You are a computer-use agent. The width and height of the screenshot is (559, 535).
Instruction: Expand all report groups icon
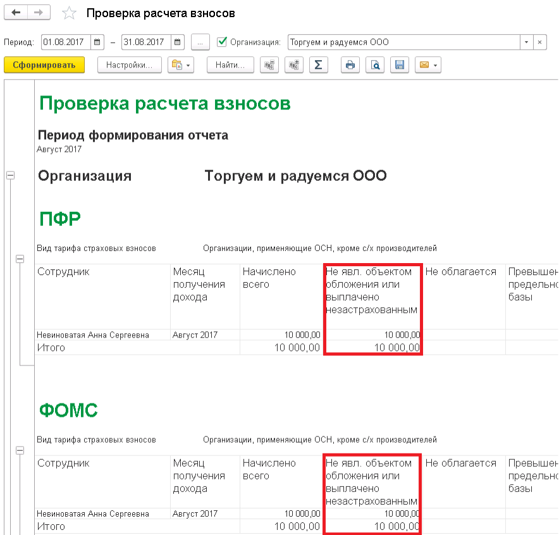294,65
